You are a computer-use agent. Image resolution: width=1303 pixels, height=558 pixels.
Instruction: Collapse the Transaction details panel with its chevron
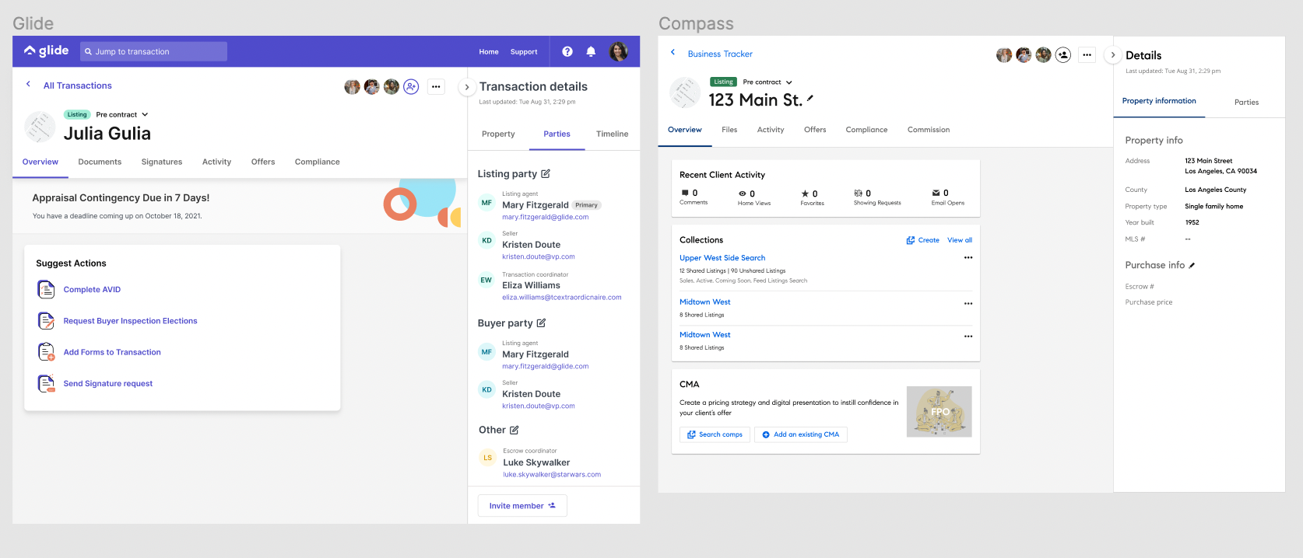[467, 87]
